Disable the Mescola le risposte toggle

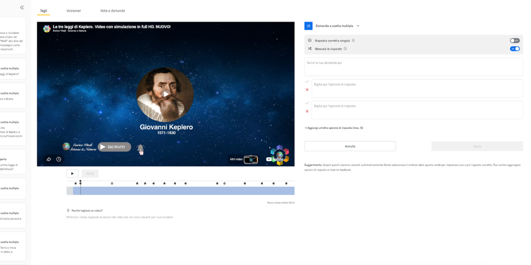coord(515,49)
